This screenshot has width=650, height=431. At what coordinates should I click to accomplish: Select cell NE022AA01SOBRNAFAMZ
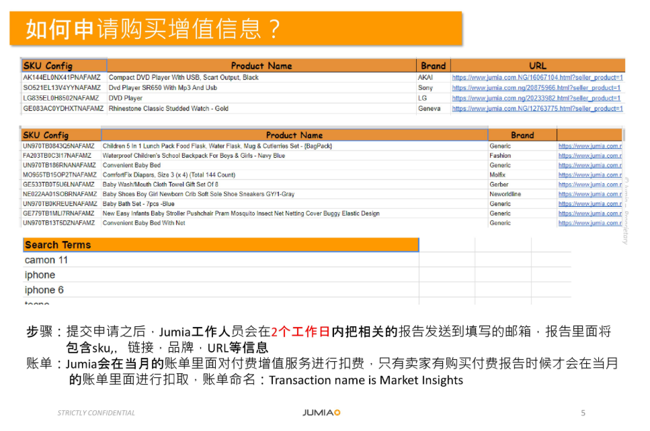click(x=60, y=194)
